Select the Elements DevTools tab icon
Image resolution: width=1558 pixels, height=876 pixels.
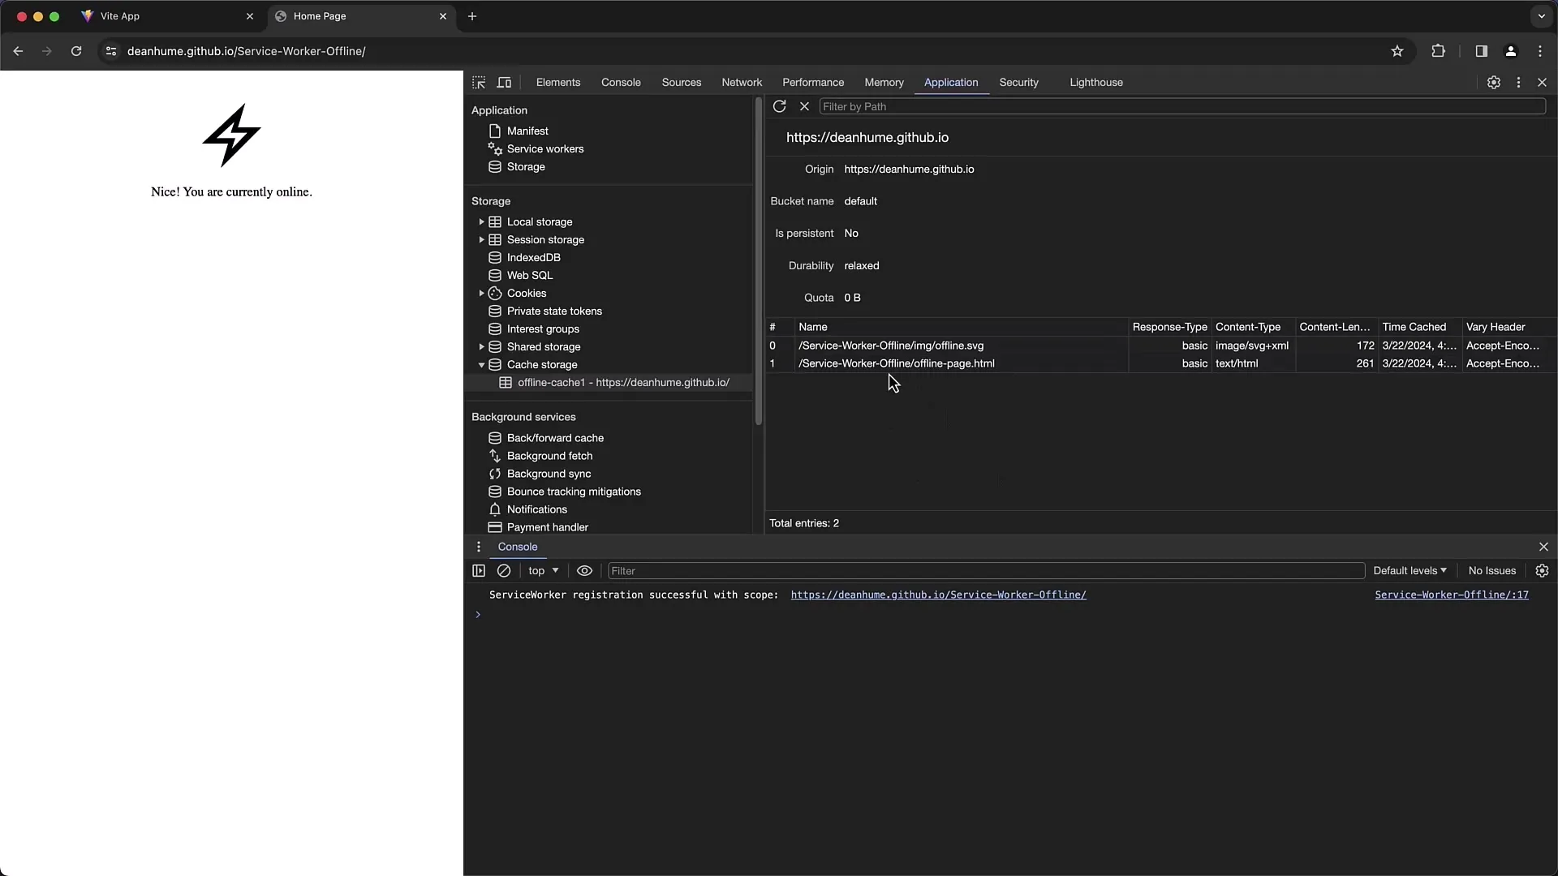(557, 83)
